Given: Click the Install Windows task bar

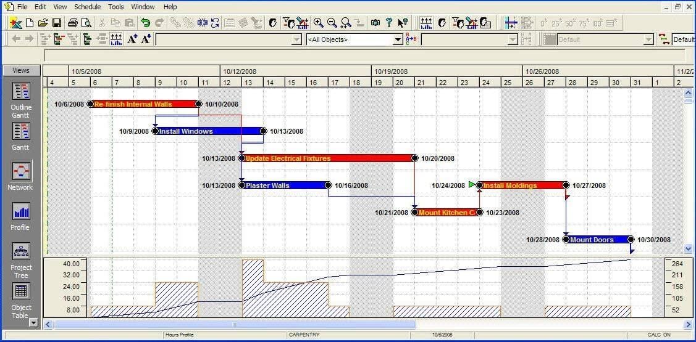Looking at the screenshot, I should 209,131.
